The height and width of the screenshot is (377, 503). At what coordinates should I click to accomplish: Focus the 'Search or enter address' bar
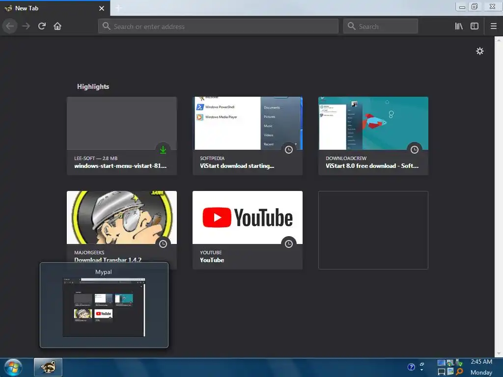[x=218, y=27]
